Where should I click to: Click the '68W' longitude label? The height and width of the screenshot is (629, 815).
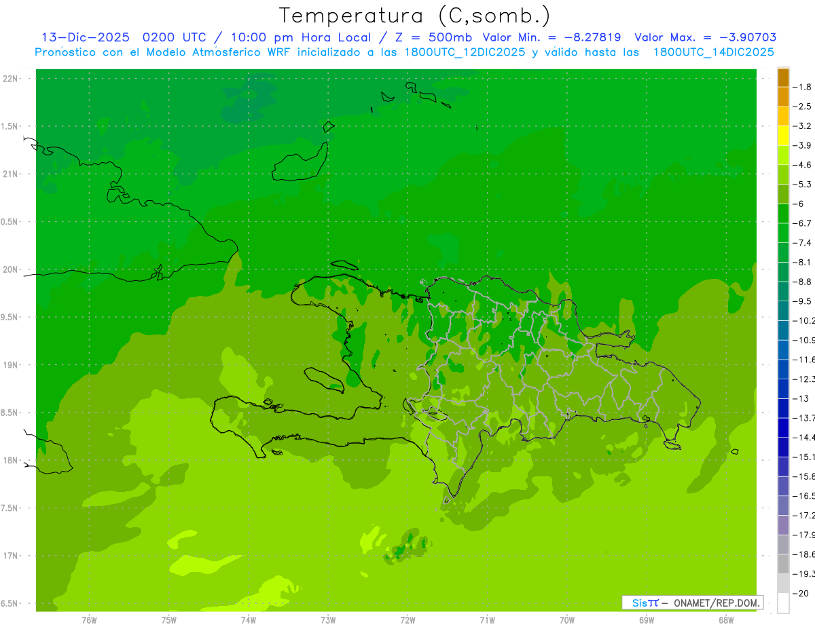tap(726, 620)
